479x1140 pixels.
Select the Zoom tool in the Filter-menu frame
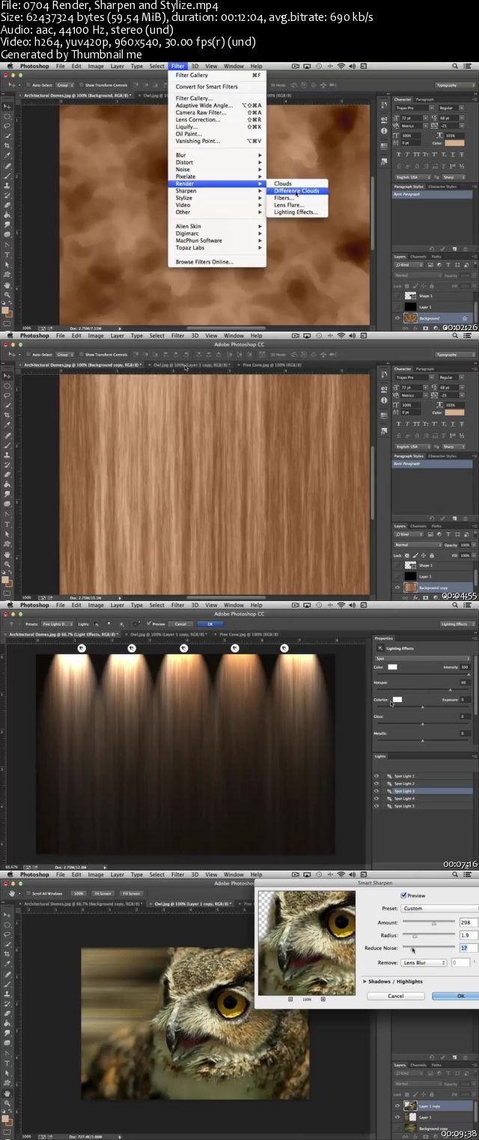pos(7,295)
